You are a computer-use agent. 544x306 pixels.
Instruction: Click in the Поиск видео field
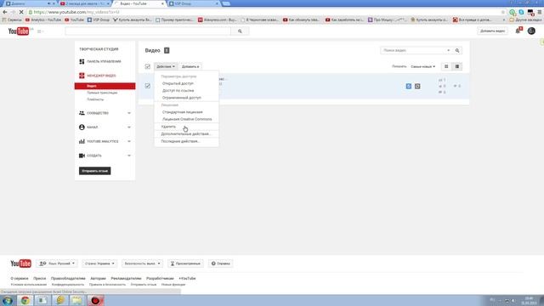point(414,51)
